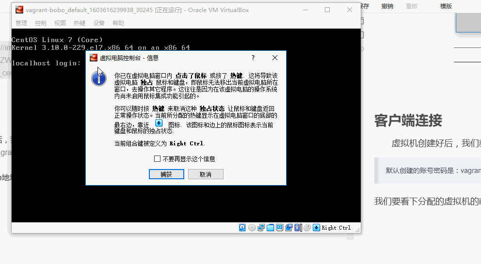
Task: Click the display settings status icon
Action: (279, 228)
